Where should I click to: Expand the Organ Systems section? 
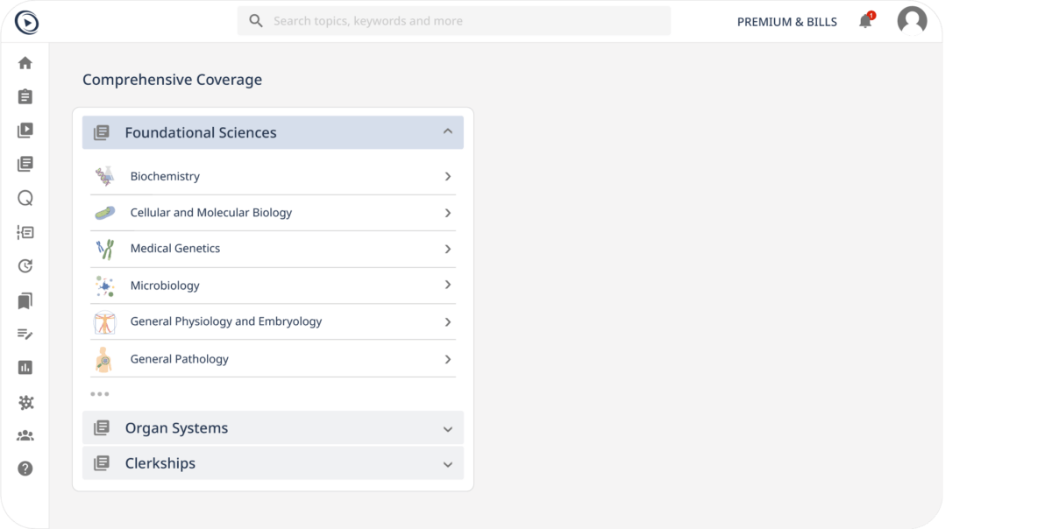(x=447, y=428)
